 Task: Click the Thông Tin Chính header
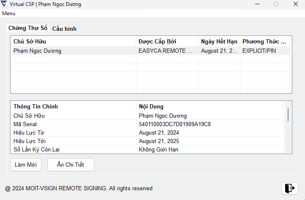pyautogui.click(x=73, y=106)
